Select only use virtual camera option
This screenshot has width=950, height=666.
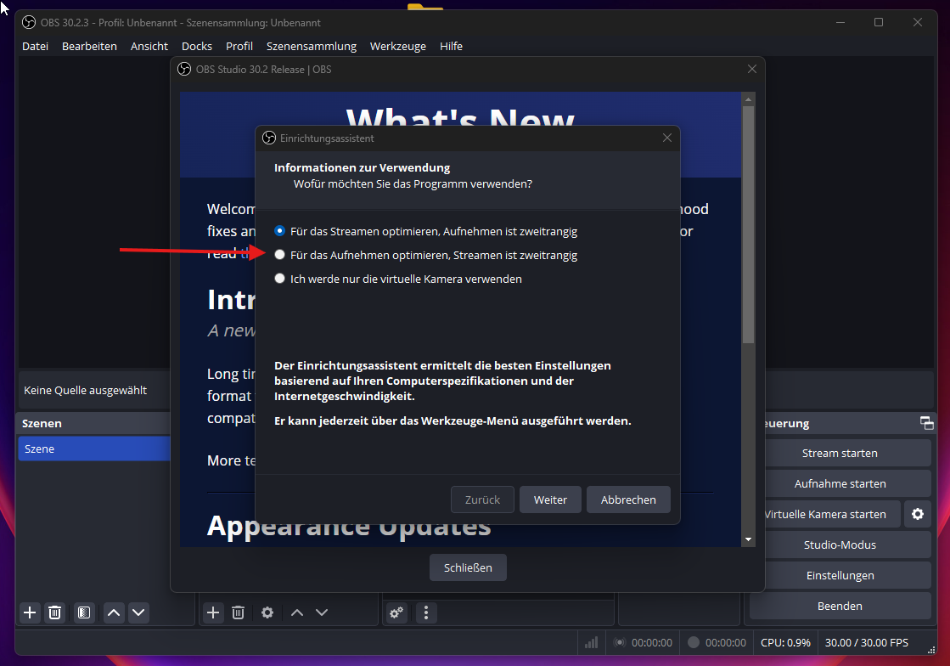tap(399, 279)
